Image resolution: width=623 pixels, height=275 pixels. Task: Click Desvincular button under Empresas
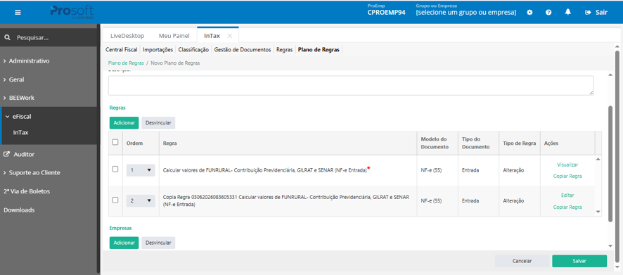[158, 243]
